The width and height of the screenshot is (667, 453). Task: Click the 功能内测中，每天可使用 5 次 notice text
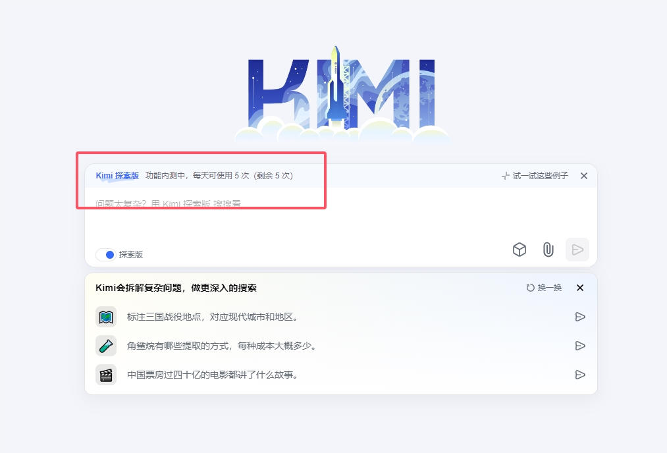219,176
